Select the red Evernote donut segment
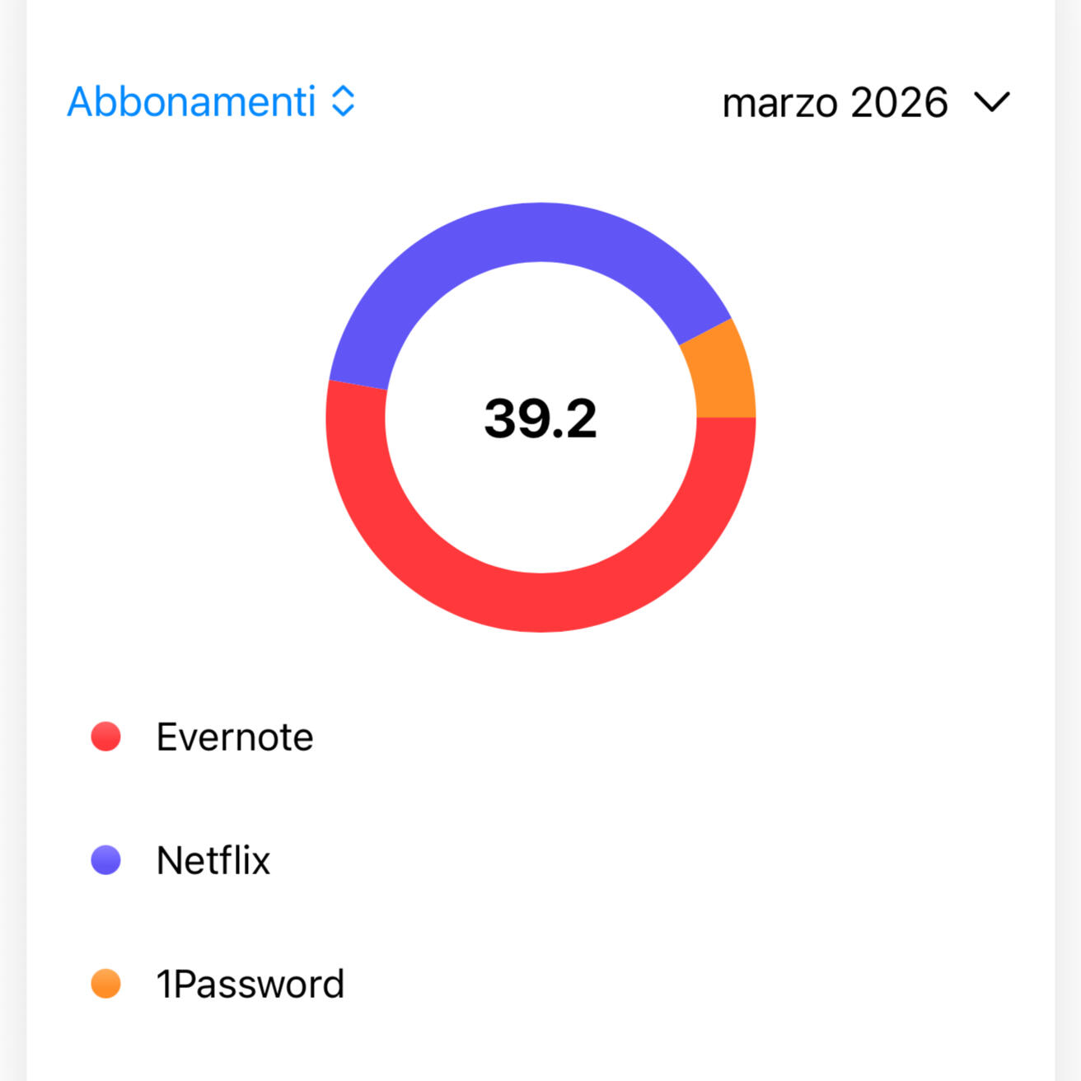 coord(540,602)
